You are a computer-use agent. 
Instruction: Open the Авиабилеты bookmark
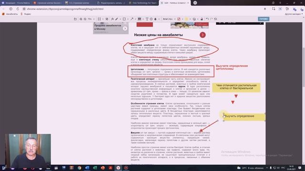pyautogui.click(x=10, y=14)
